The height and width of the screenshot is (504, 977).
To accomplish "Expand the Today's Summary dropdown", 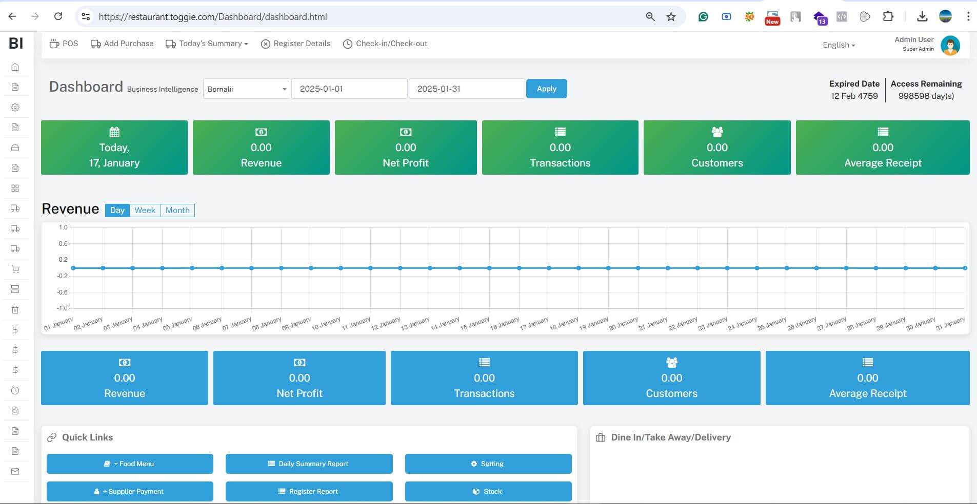I will point(207,44).
